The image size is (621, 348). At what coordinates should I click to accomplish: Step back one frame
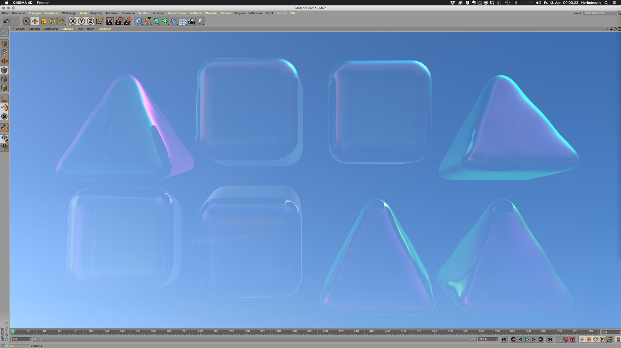coord(520,339)
